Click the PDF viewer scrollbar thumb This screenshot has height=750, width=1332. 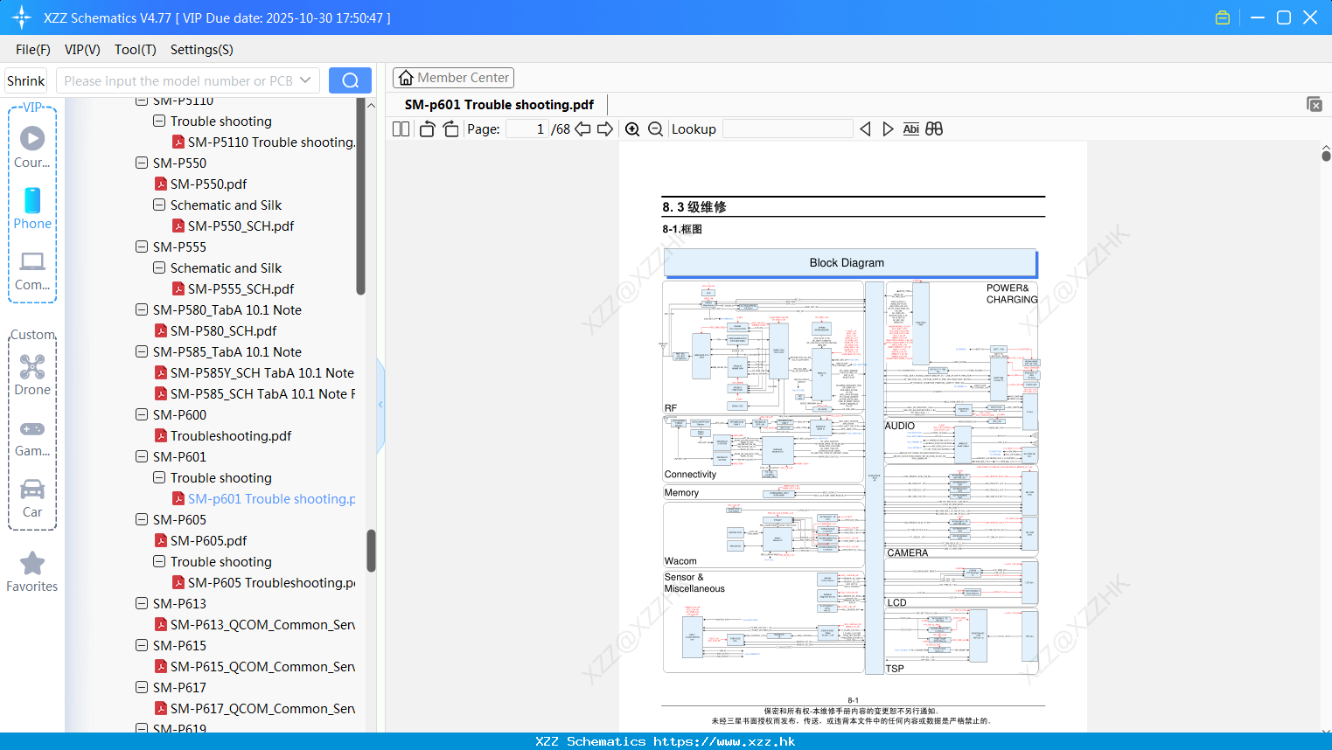click(x=1326, y=156)
